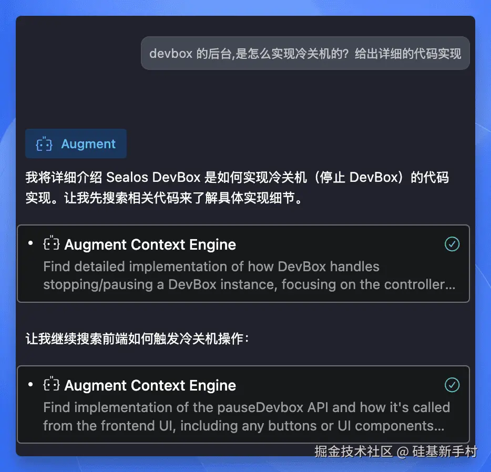Click '(停止 DevBox)' phrase in the reply paragraph
The width and height of the screenshot is (491, 472).
(x=359, y=177)
